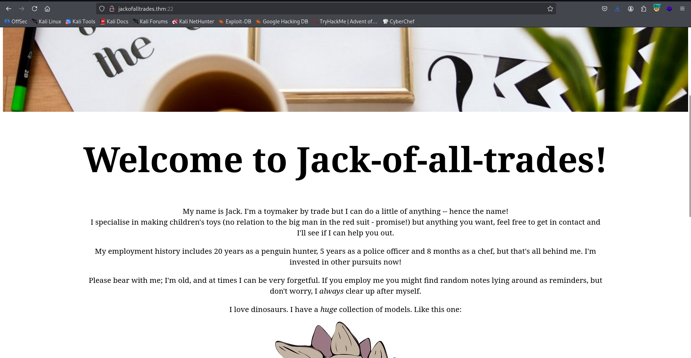This screenshot has width=691, height=358.
Task: Click the Burp proxy extension icon
Action: [x=657, y=8]
